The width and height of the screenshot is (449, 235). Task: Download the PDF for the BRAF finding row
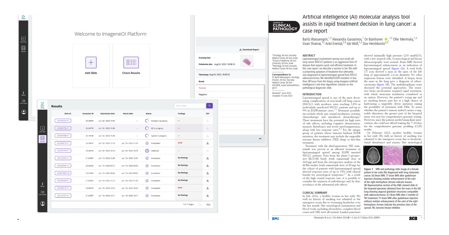(x=207, y=188)
